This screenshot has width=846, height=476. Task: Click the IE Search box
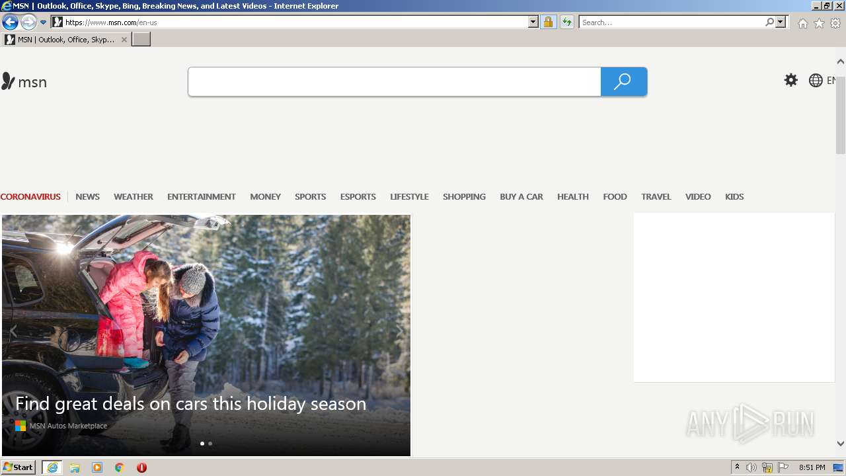(672, 22)
